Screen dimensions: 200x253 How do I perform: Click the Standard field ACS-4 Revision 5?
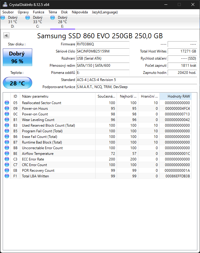[136, 80]
